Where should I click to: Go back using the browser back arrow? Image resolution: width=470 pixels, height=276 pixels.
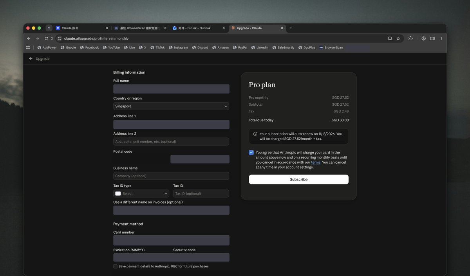(x=29, y=38)
